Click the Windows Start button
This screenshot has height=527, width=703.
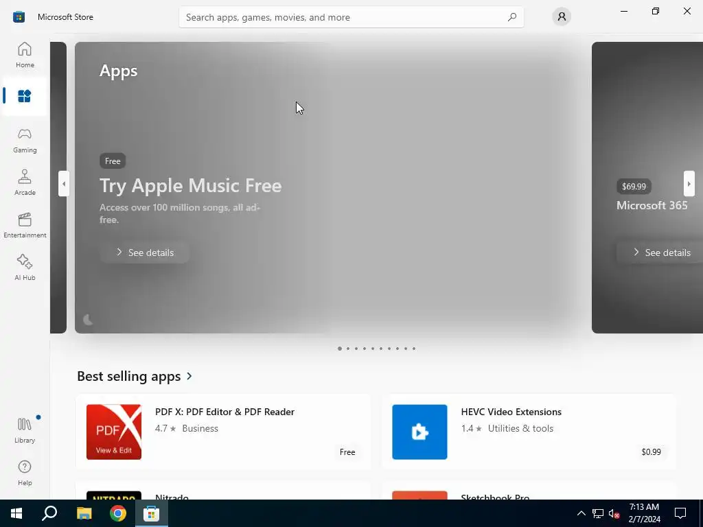tap(16, 513)
